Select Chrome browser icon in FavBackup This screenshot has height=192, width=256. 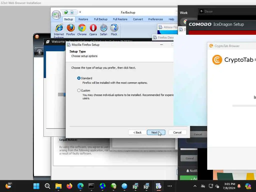coord(82,30)
